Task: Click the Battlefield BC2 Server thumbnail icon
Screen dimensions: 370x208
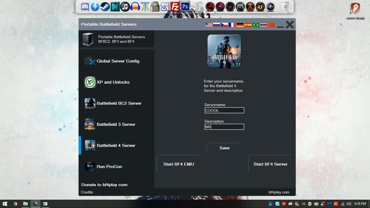Action: 90,103
